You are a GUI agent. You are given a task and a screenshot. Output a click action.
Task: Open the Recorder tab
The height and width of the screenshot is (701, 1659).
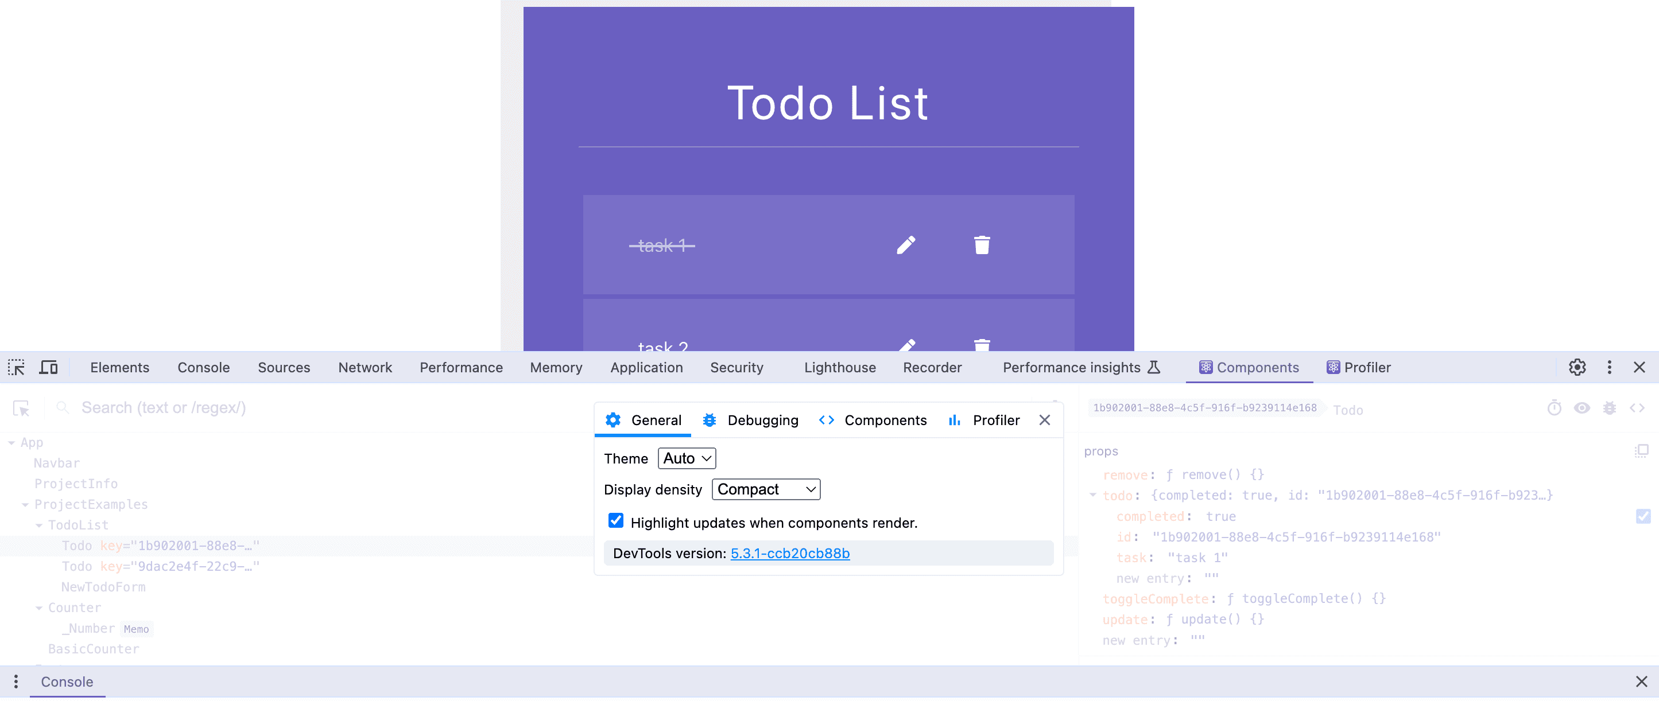[x=932, y=368]
